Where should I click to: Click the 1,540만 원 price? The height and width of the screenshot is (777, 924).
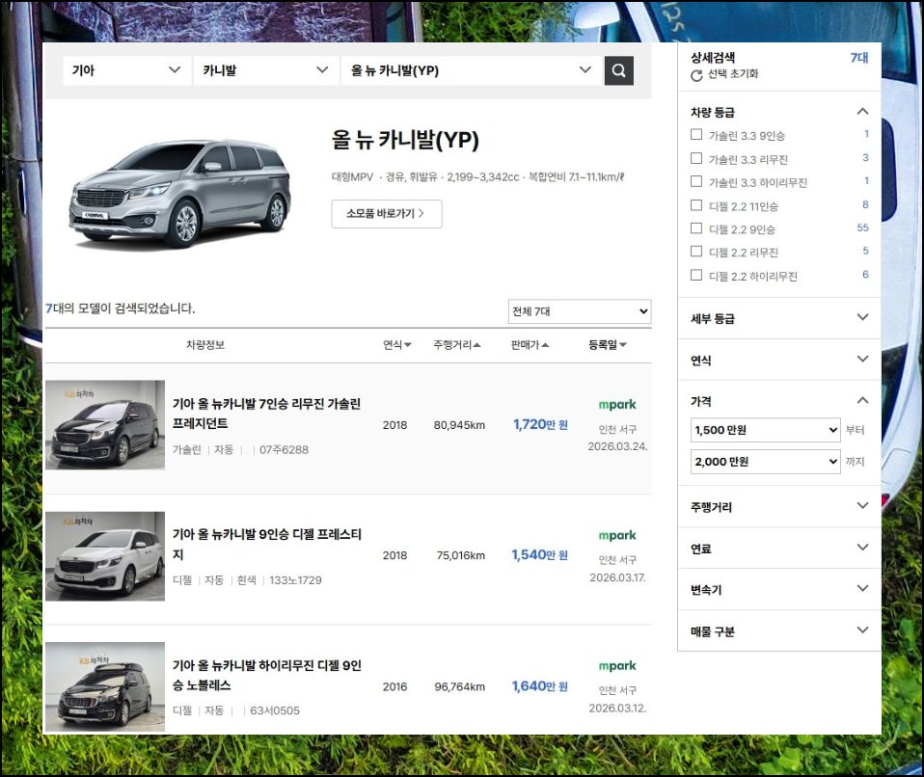click(540, 555)
